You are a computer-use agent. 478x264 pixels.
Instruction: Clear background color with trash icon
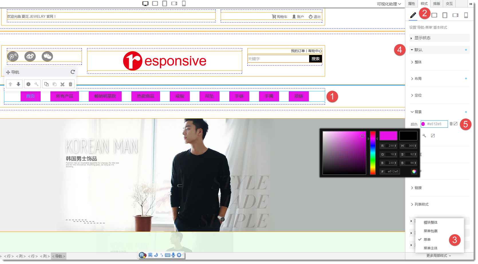point(451,124)
